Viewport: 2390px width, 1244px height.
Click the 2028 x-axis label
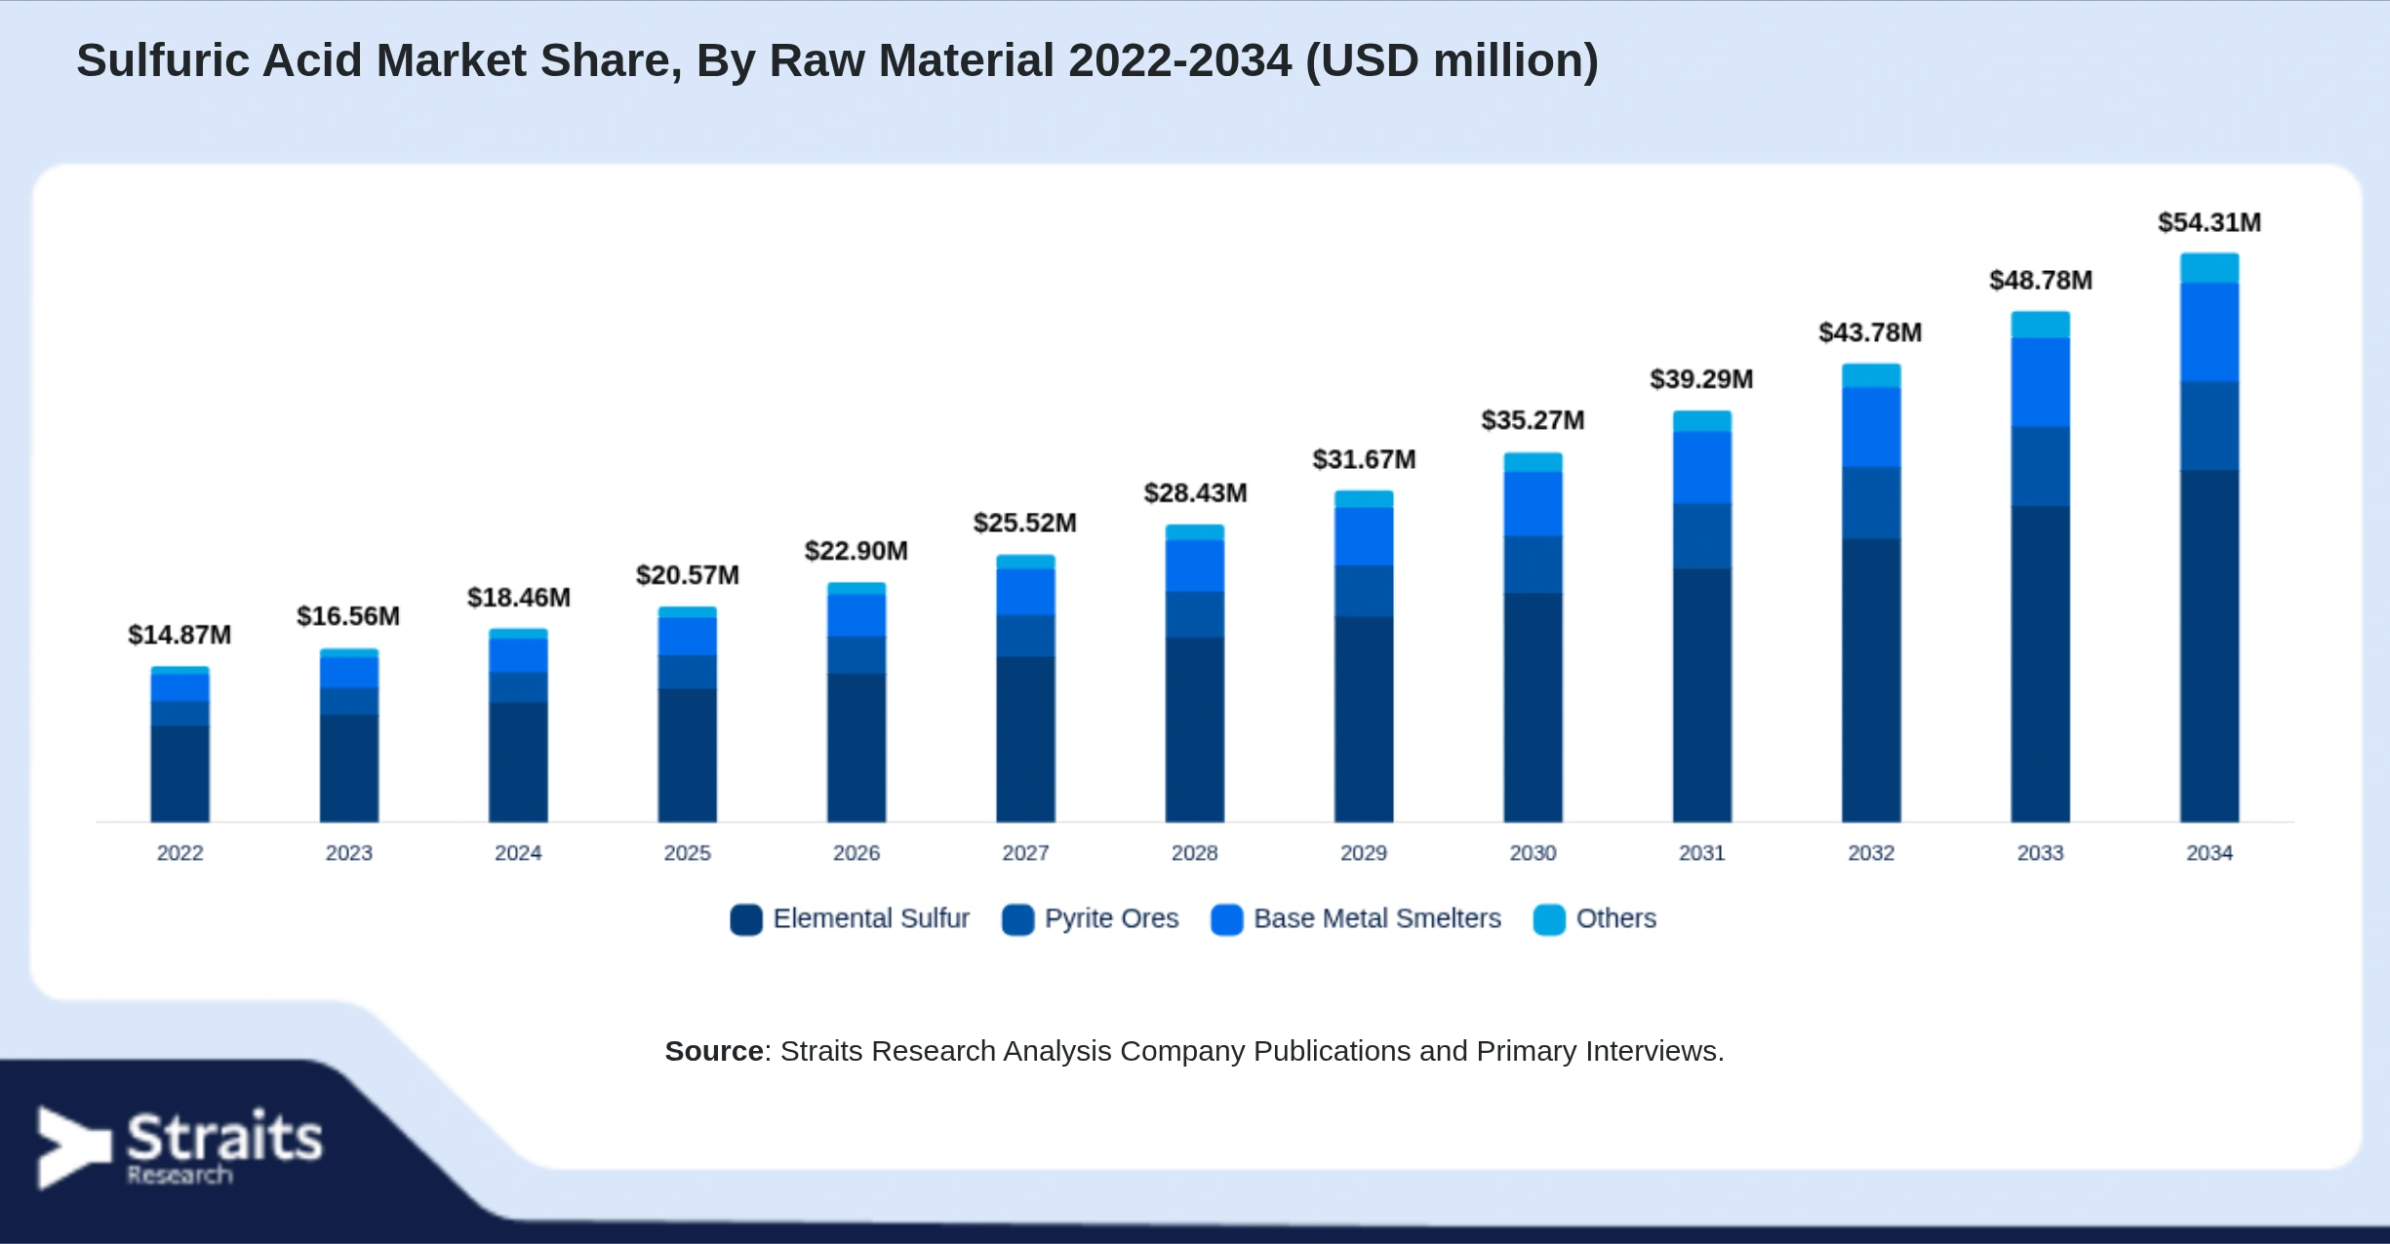click(1195, 853)
